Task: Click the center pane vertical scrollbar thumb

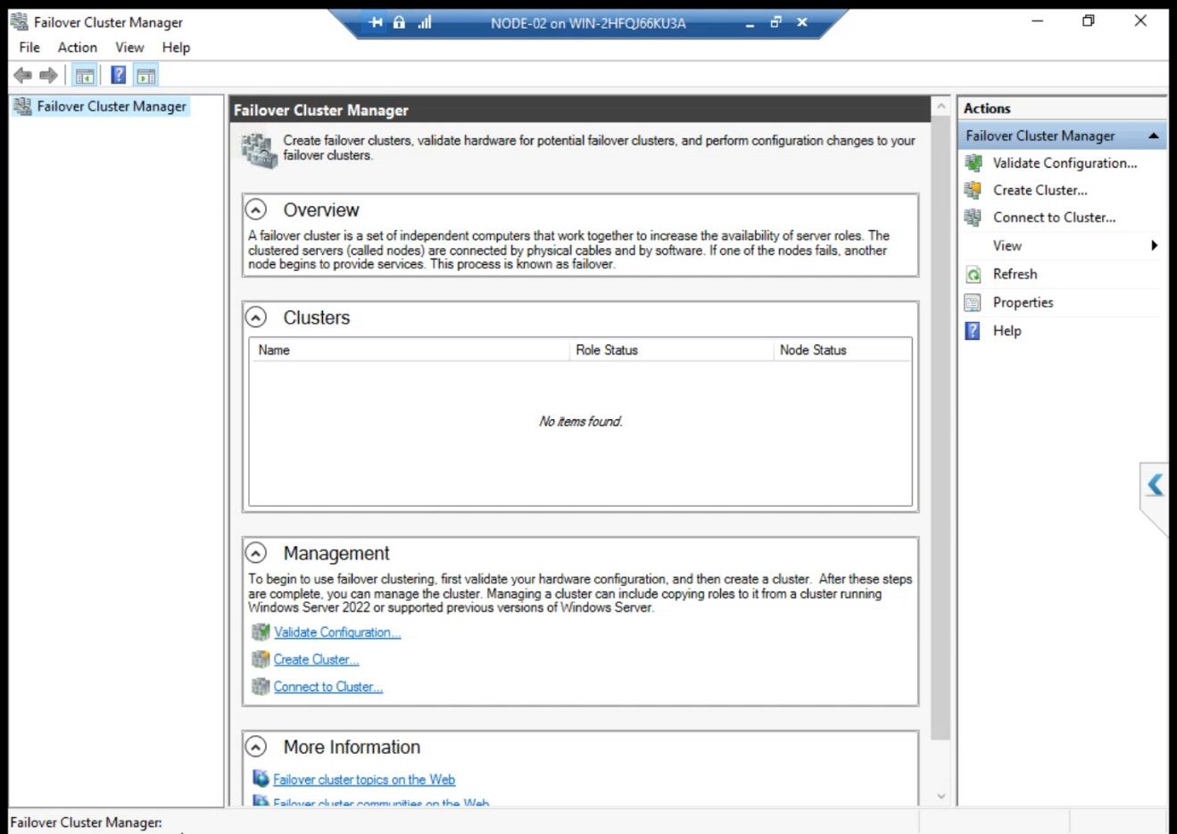Action: (941, 427)
